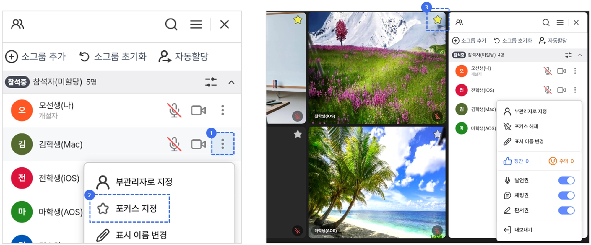Give a warning with the 주의 0 button
The height and width of the screenshot is (245, 591).
pos(561,161)
